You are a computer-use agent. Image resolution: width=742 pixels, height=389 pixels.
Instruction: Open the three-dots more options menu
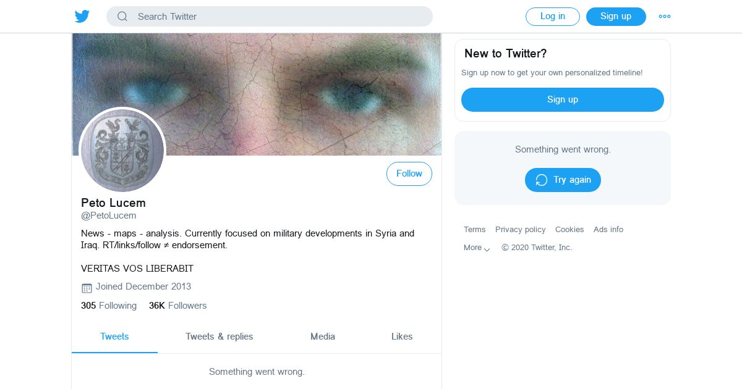pos(665,17)
